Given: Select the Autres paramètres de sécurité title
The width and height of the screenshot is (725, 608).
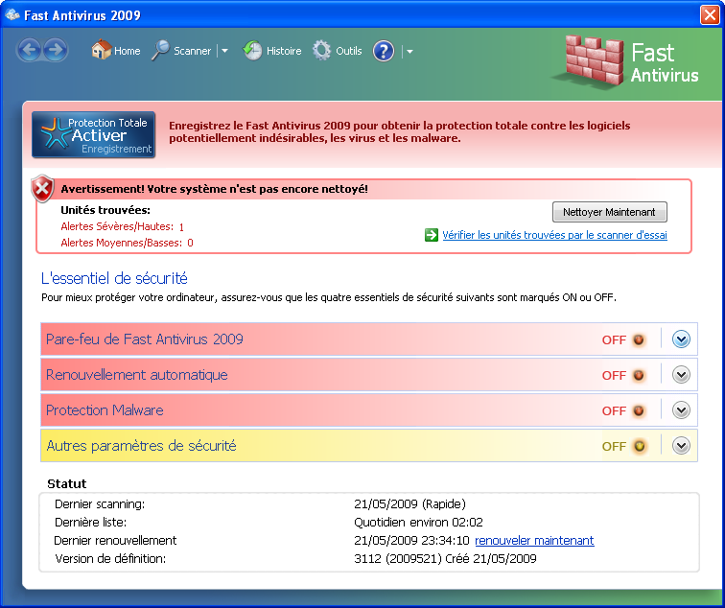Looking at the screenshot, I should click(142, 446).
